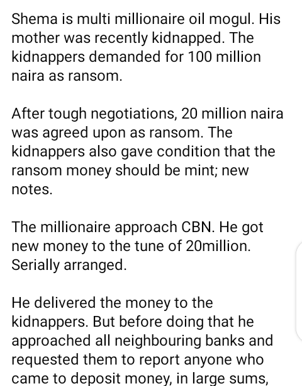Screen dimensions: 302x386
Task: Tap the single word 'notes.'
Action: [32, 190]
